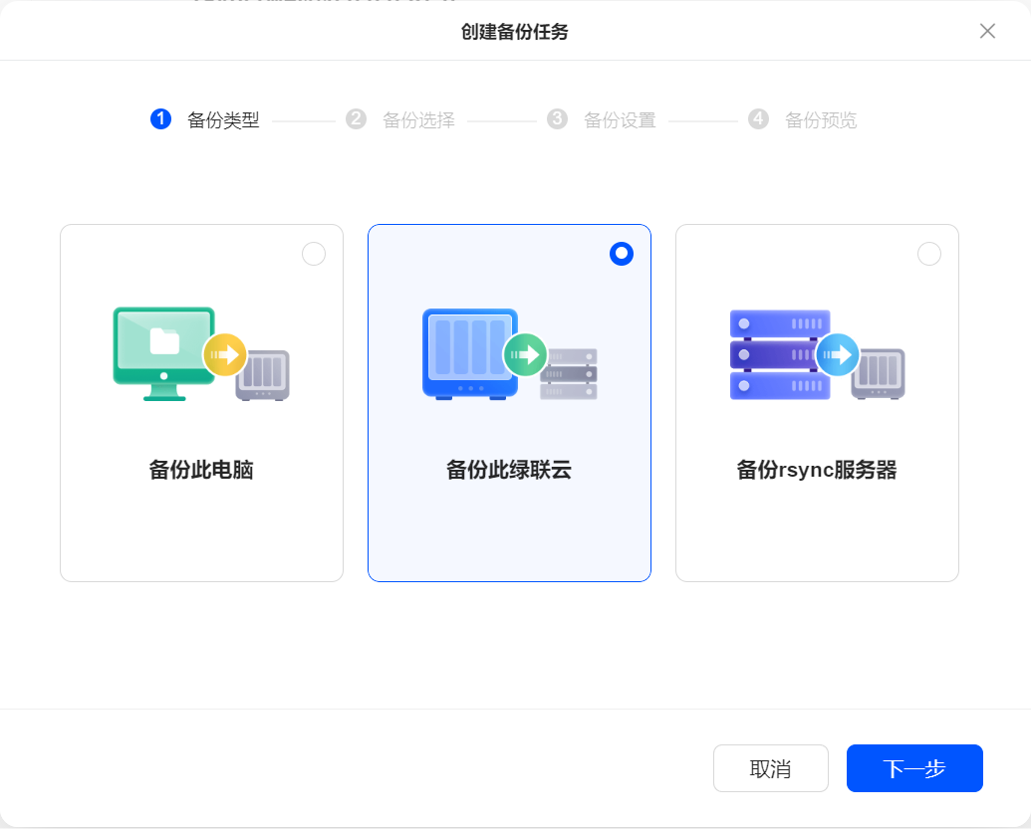Image resolution: width=1031 pixels, height=829 pixels.
Task: Click step 1 备份类型 label
Action: coord(223,119)
